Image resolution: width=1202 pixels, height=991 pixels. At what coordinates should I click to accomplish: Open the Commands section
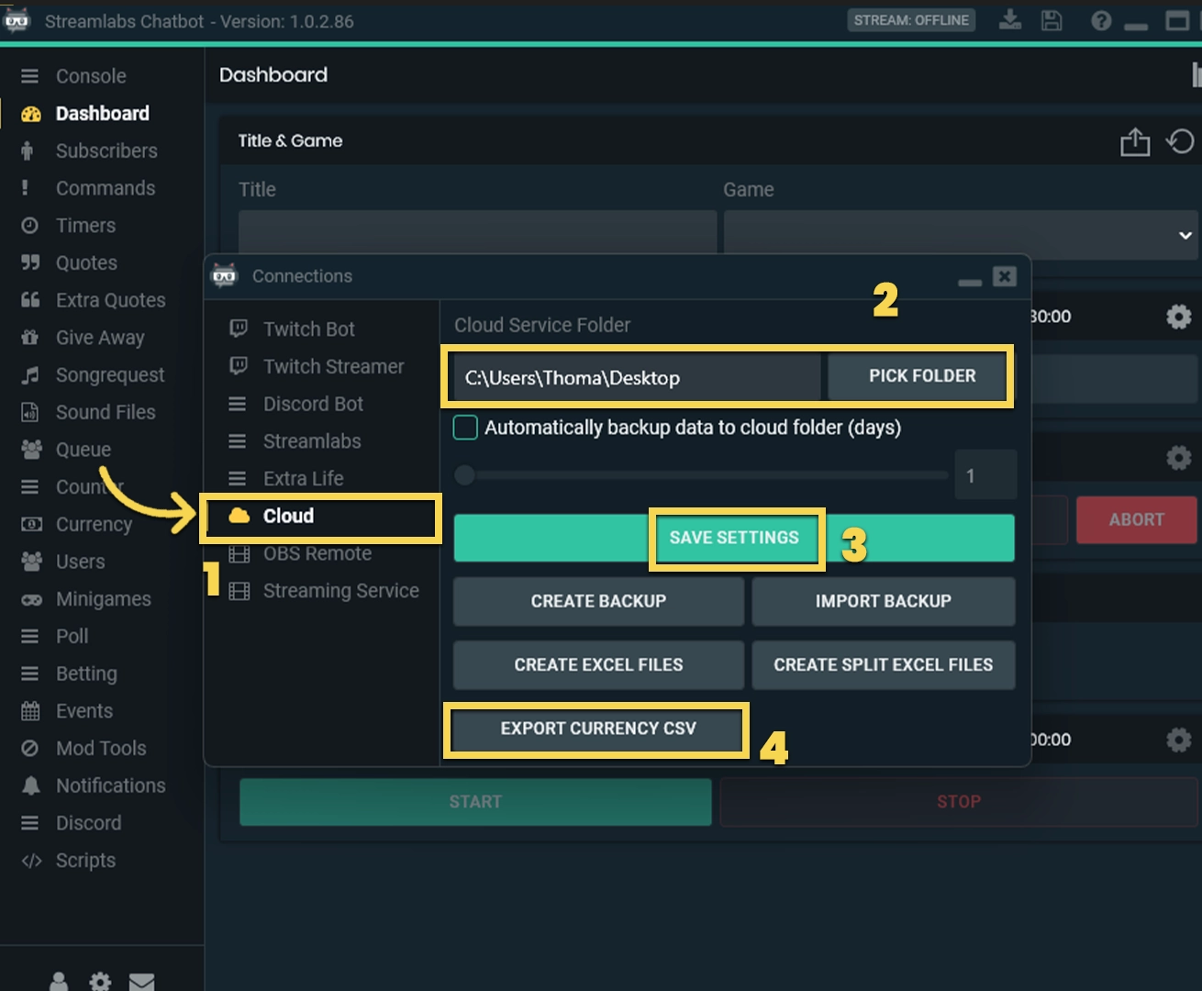106,188
